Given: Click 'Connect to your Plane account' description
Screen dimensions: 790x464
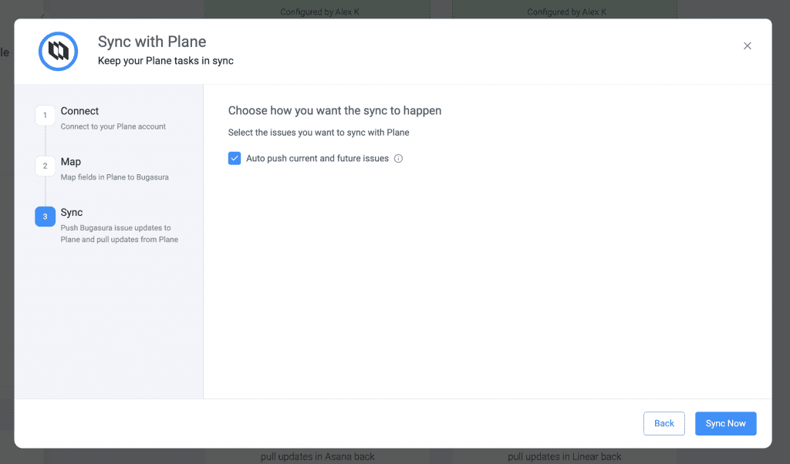Looking at the screenshot, I should 113,126.
